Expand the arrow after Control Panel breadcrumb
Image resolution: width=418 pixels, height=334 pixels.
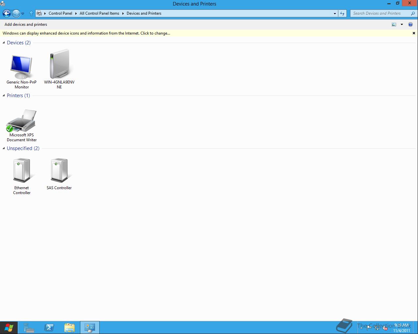76,13
